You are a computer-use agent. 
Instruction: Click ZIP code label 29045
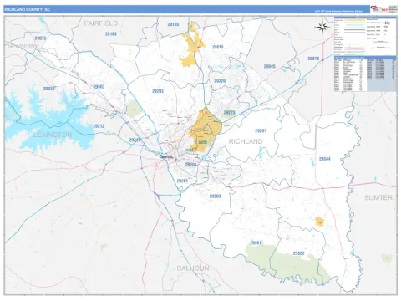click(269, 66)
